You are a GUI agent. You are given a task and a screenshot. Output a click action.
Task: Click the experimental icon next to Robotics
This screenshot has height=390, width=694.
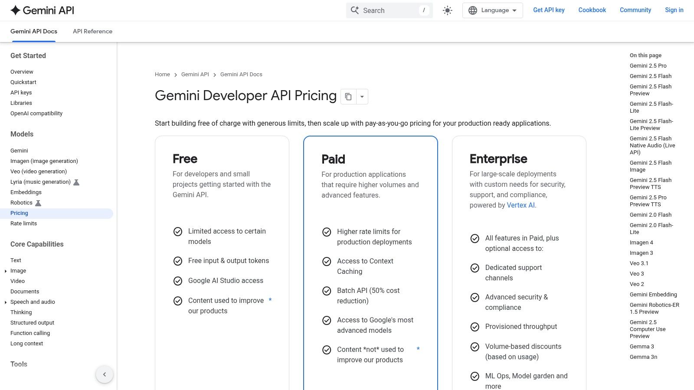(38, 202)
